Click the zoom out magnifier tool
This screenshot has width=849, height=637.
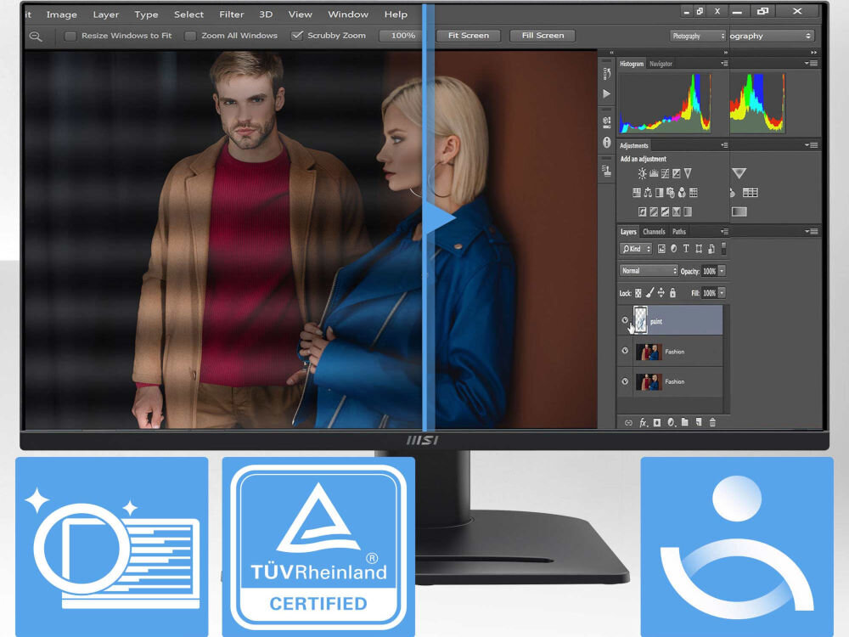[36, 37]
